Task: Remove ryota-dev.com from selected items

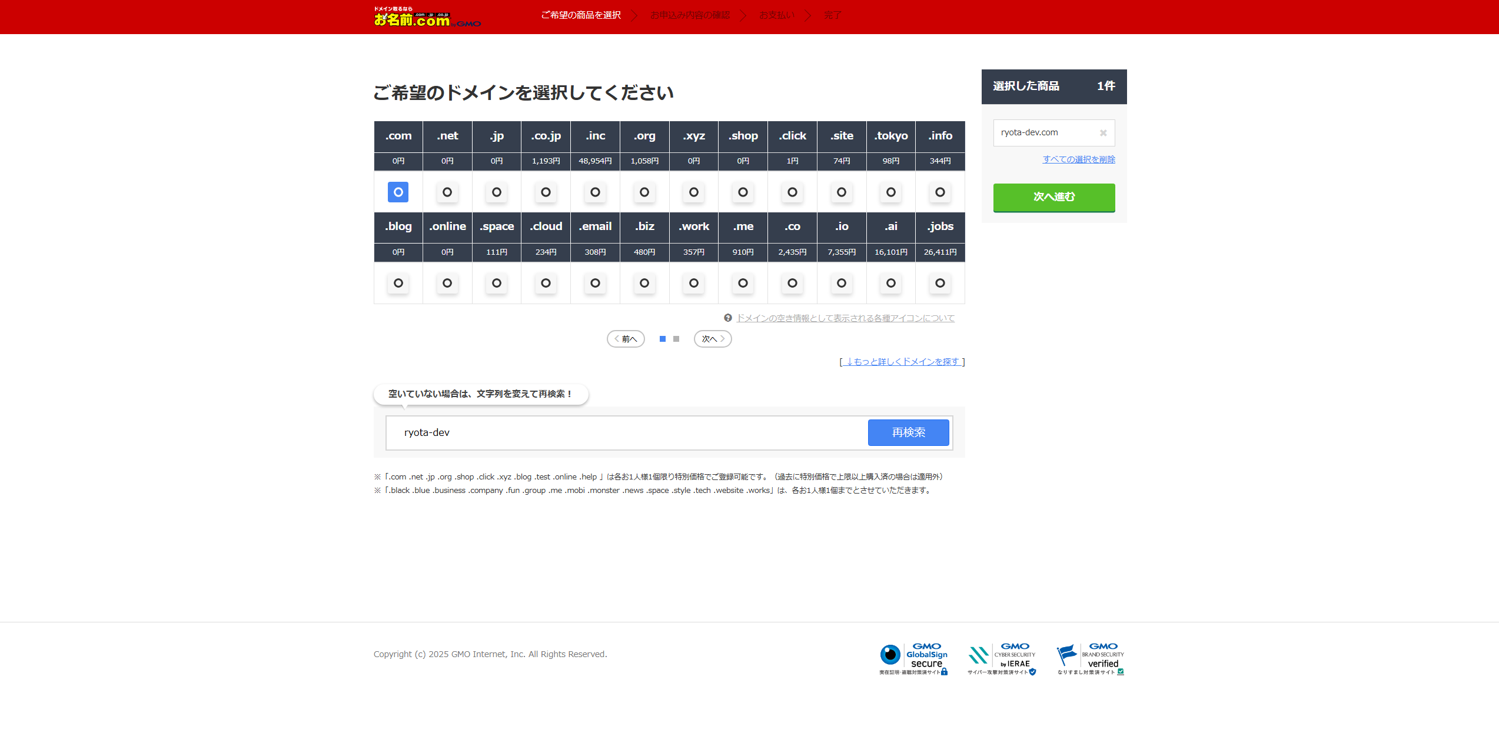Action: [x=1103, y=133]
